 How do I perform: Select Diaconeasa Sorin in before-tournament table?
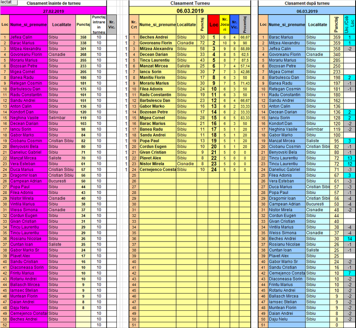pos(28,268)
